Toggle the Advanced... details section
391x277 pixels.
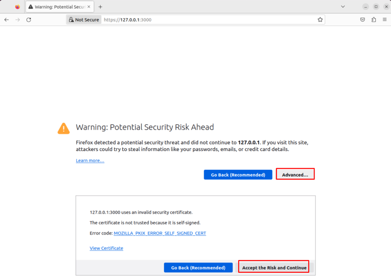[295, 175]
